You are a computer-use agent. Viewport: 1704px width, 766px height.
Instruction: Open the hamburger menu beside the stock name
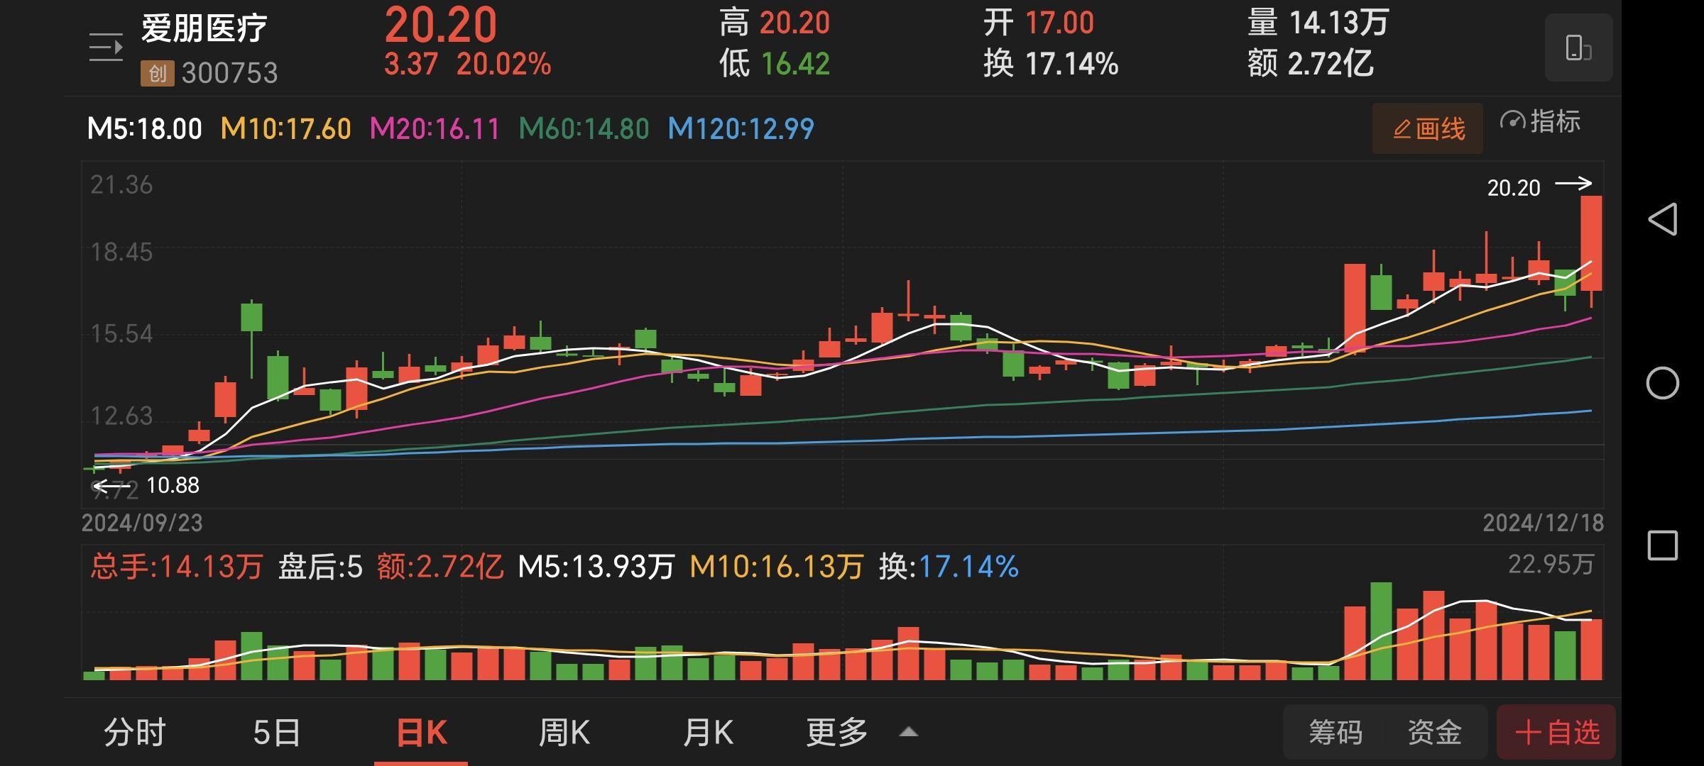pos(105,47)
